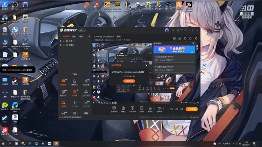Viewport: 262px width, 147px height.
Task: Toggle the lock on 全屏 1 source
Action: pos(64,41)
